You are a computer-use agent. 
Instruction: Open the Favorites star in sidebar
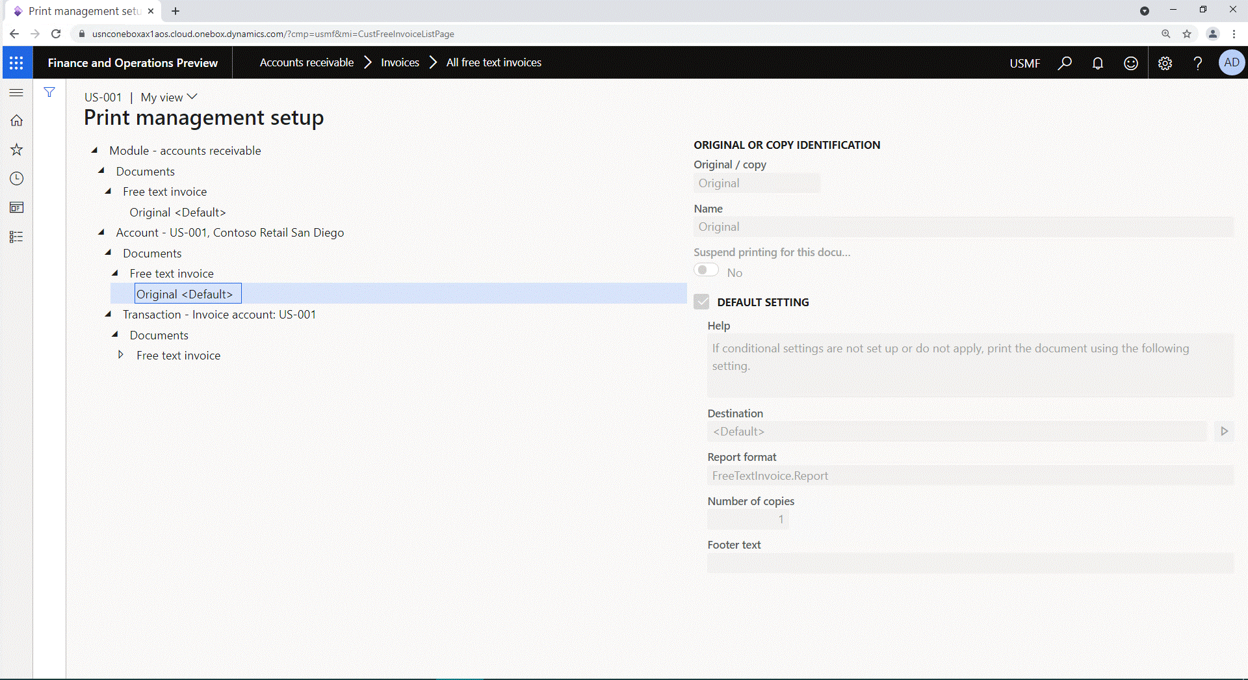pos(16,150)
